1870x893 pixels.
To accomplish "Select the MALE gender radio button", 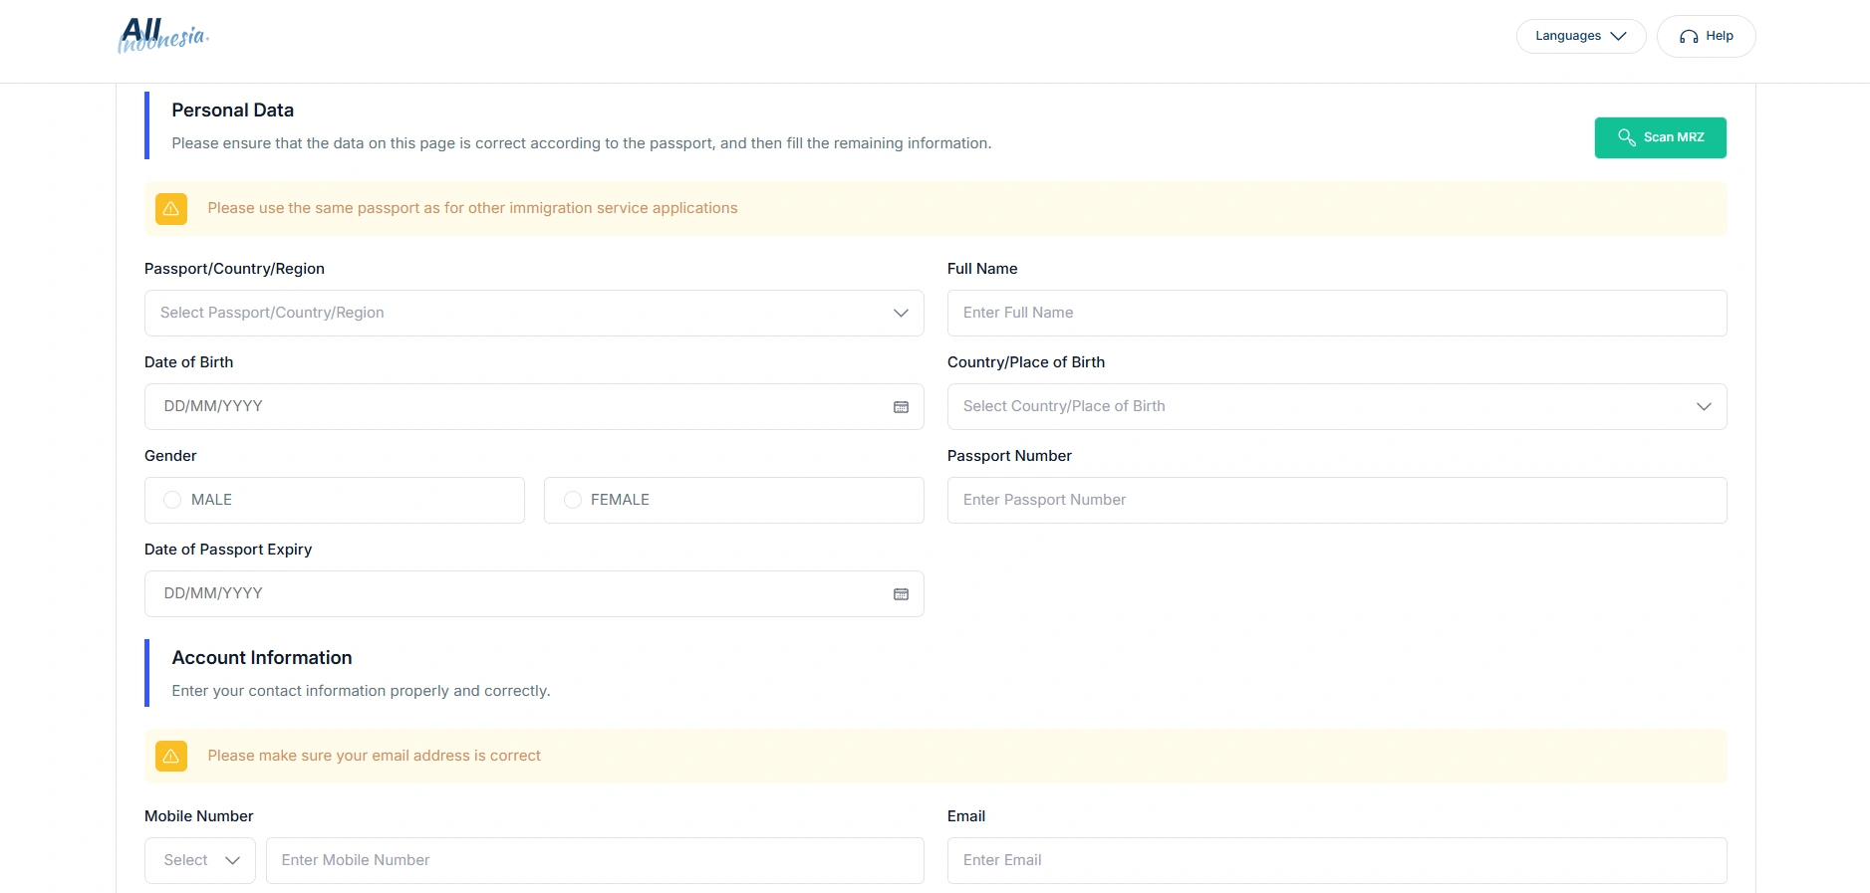I will [x=172, y=500].
